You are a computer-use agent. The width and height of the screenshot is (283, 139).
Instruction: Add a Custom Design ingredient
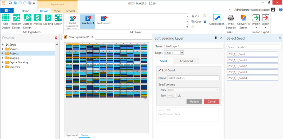click(27, 22)
